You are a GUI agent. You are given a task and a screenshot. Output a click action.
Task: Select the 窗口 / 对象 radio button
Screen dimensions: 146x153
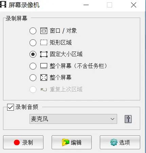point(33,31)
